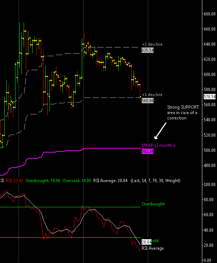Viewport: 217px width, 263px height.
Task: Click the RSI Average label below the tag
Action: tap(152, 248)
